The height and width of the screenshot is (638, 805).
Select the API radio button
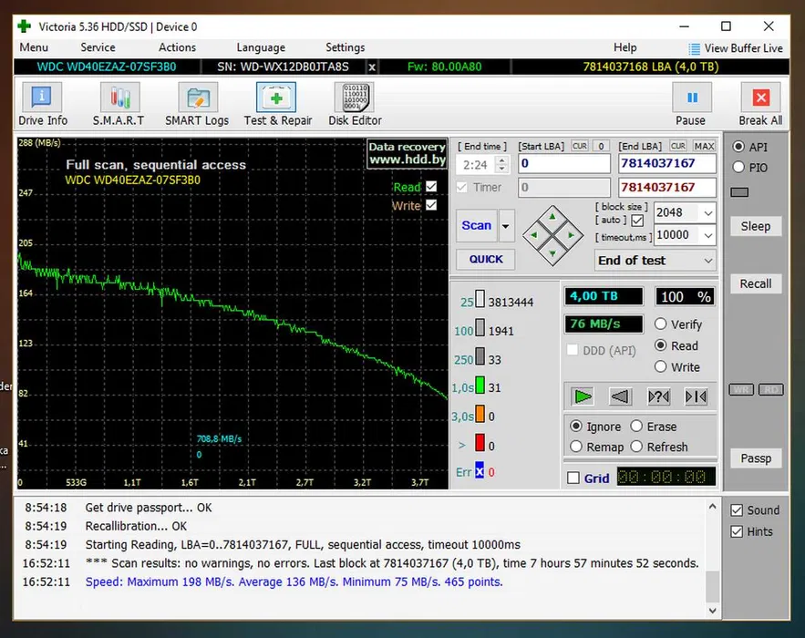click(x=738, y=147)
